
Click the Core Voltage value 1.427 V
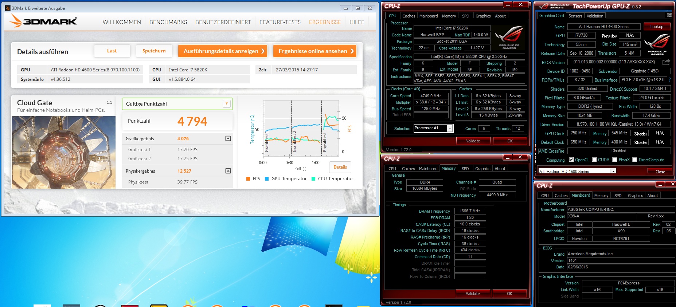click(x=477, y=48)
